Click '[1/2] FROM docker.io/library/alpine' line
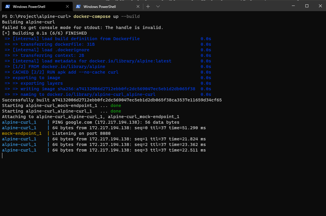 [x=108, y=67]
